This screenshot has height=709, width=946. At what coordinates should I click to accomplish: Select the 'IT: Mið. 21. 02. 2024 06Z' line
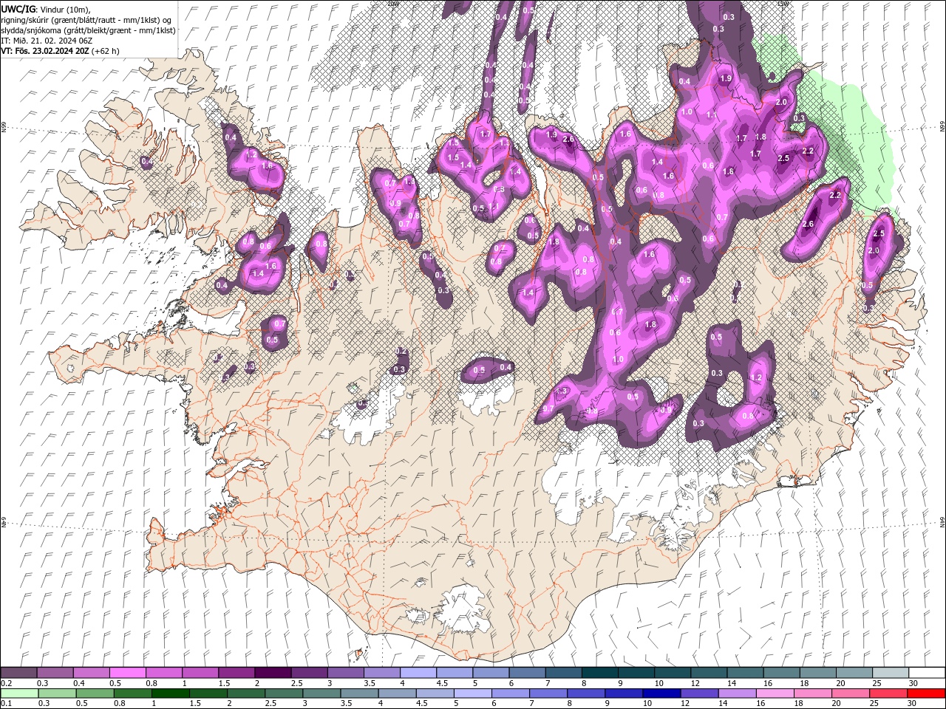tap(47, 41)
